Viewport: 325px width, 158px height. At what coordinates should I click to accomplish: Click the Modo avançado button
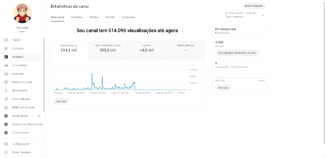254,6
